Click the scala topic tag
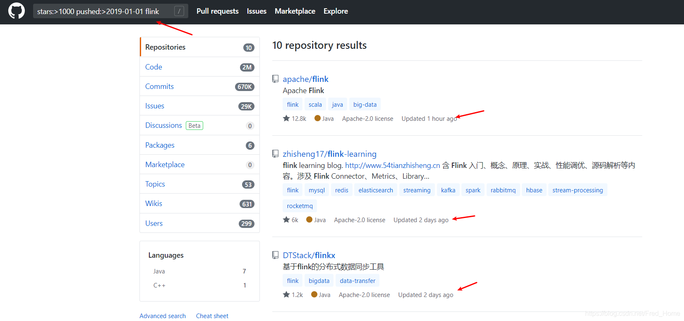 [x=315, y=104]
